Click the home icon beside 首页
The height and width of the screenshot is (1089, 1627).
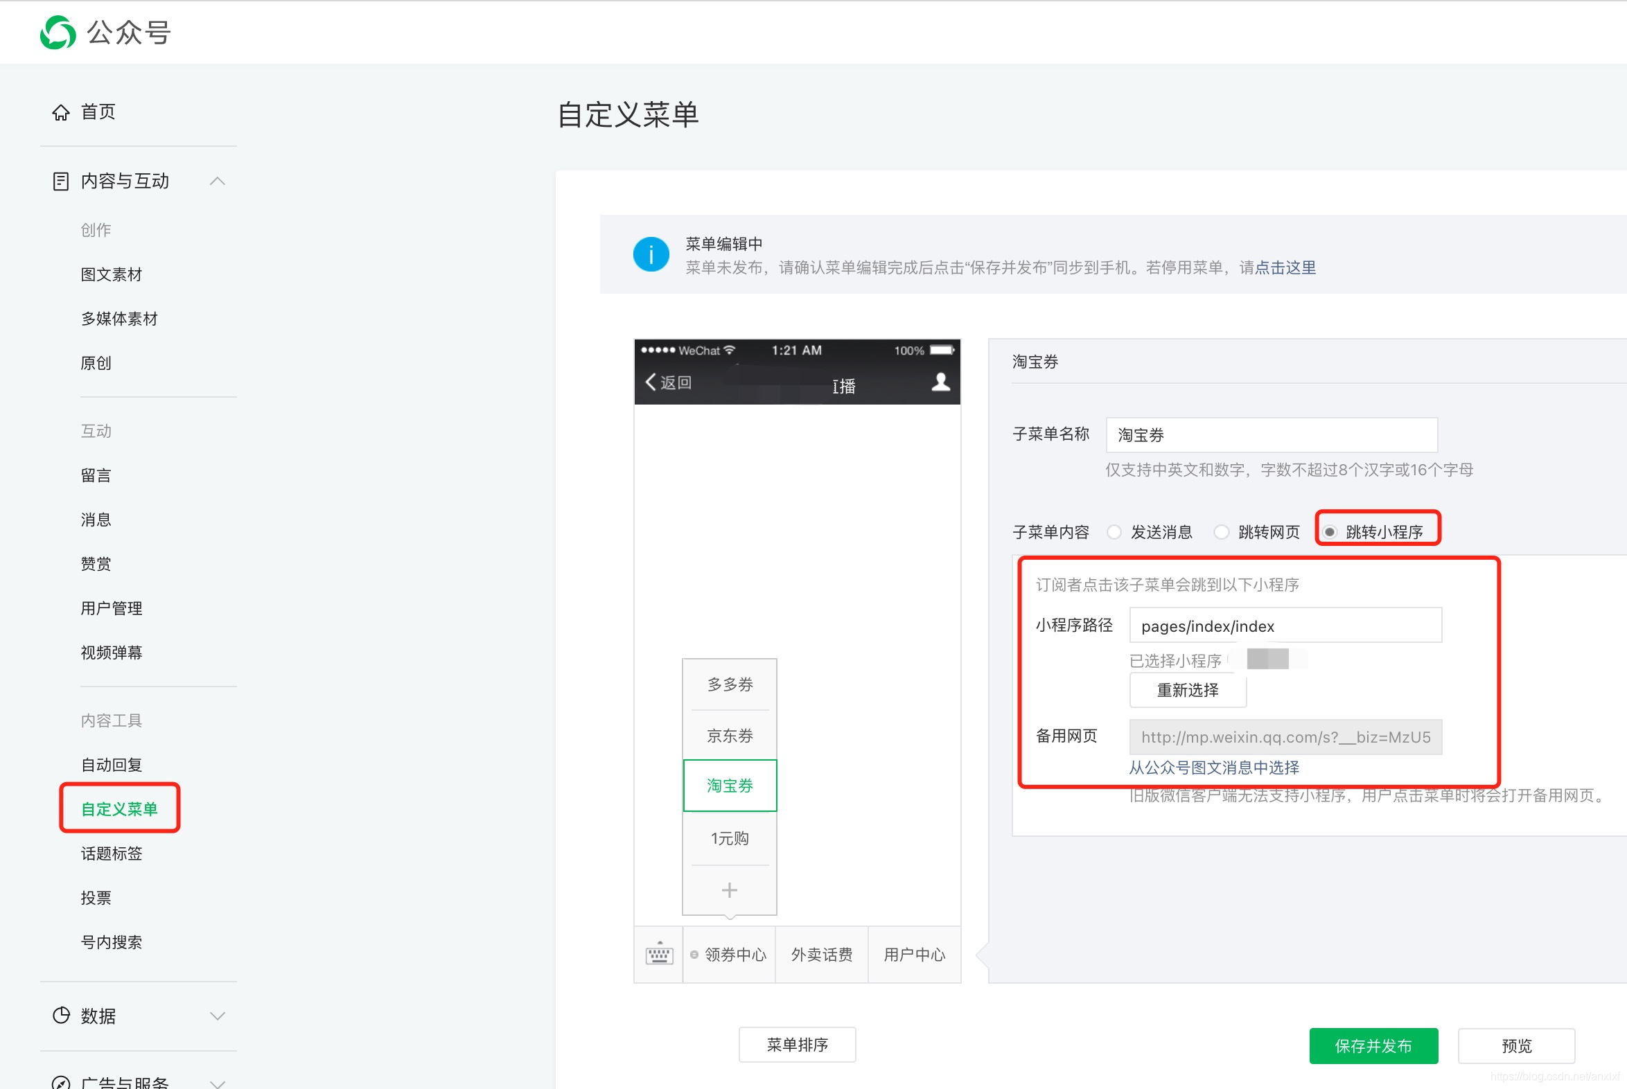click(61, 112)
